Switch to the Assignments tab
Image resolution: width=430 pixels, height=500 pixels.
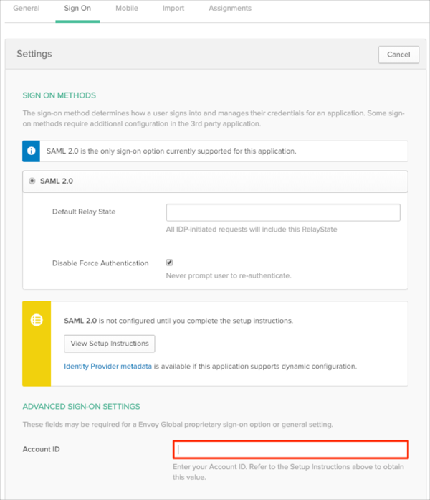(x=230, y=9)
